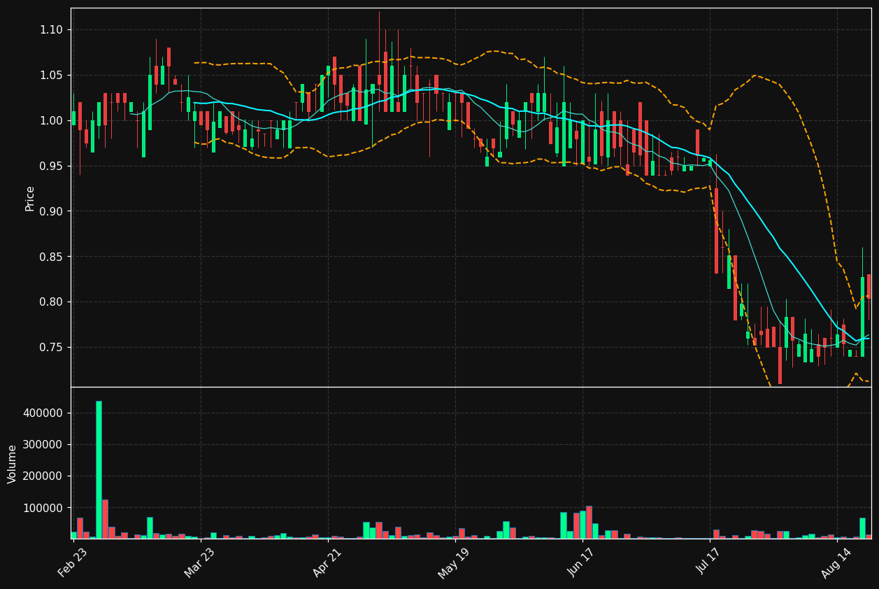Click the 400000 volume axis label
This screenshot has width=879, height=589.
pos(43,413)
